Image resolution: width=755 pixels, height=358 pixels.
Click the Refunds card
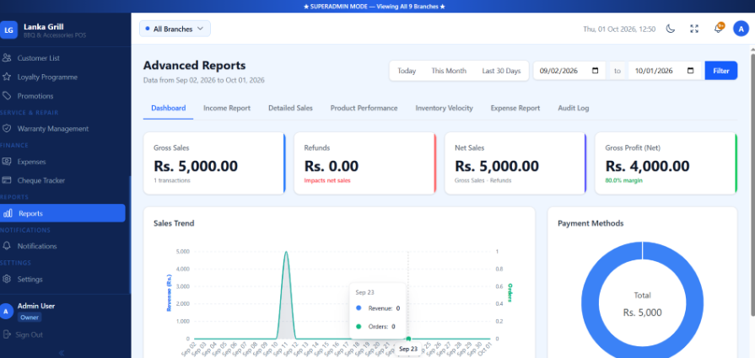tap(365, 163)
